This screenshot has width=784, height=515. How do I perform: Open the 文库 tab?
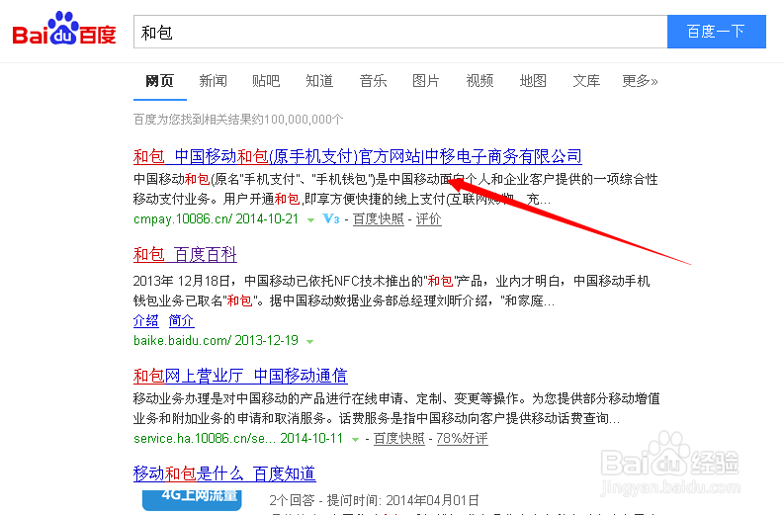click(586, 81)
